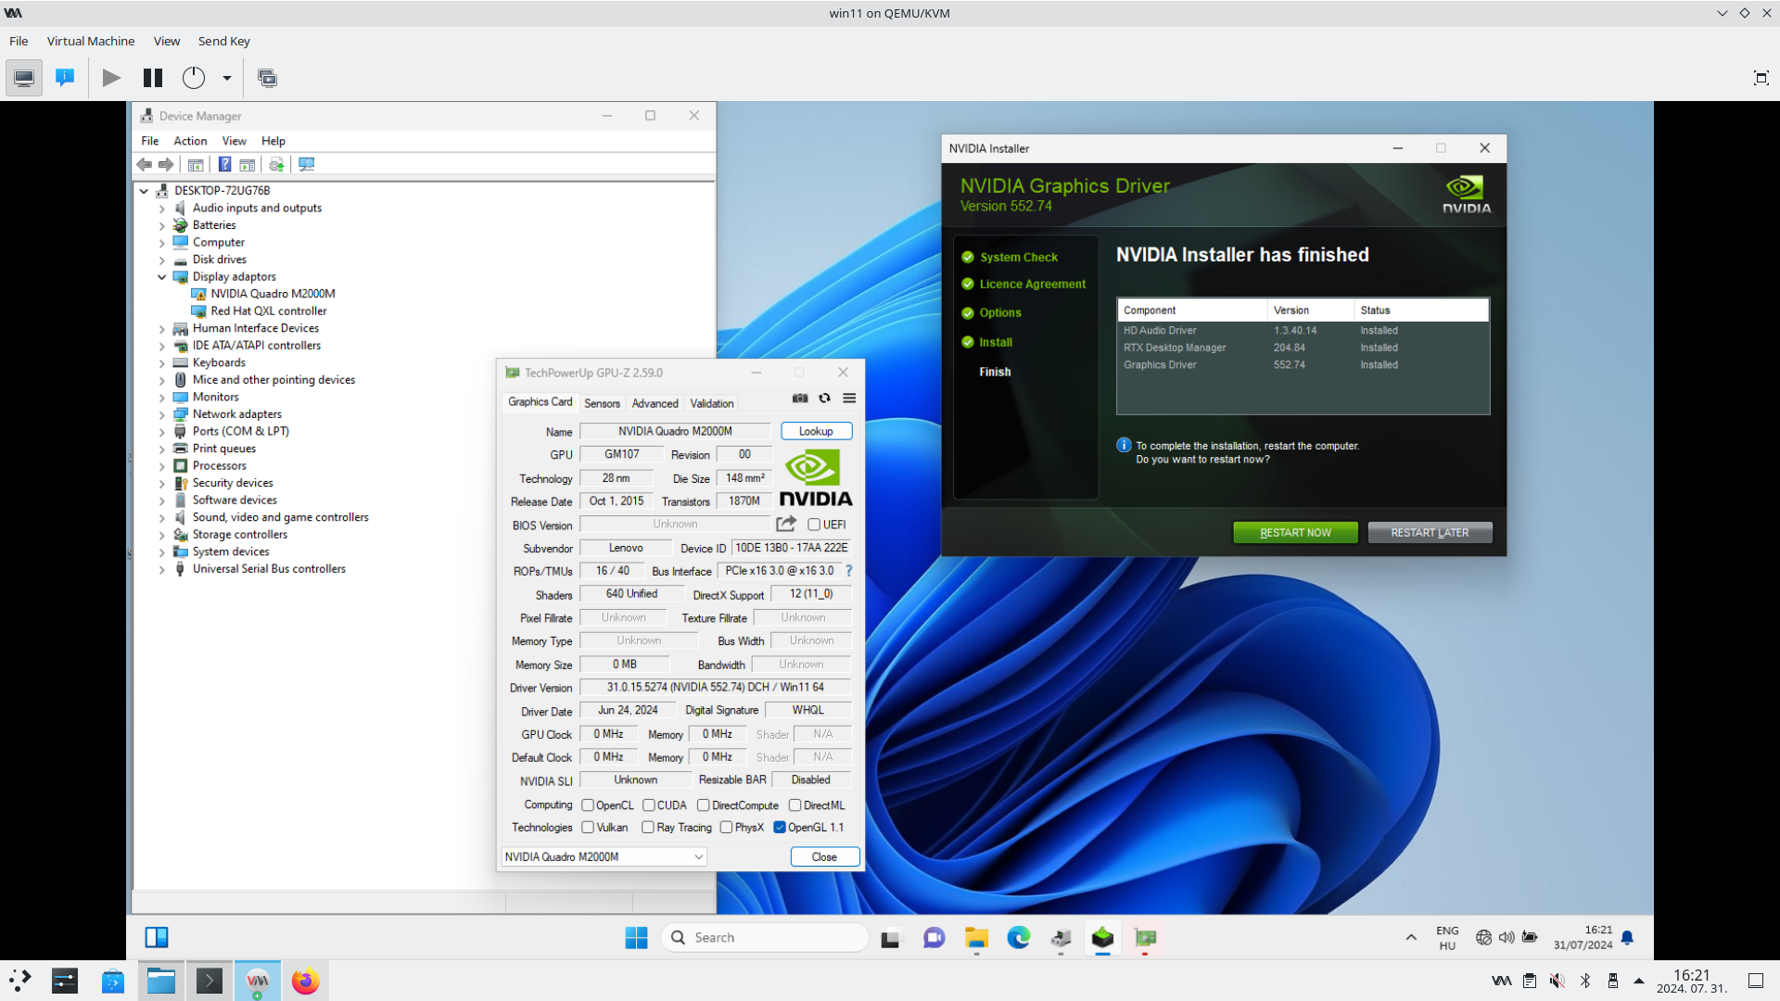
Task: Toggle OpenGL 1.1 checkbox
Action: [x=780, y=828]
